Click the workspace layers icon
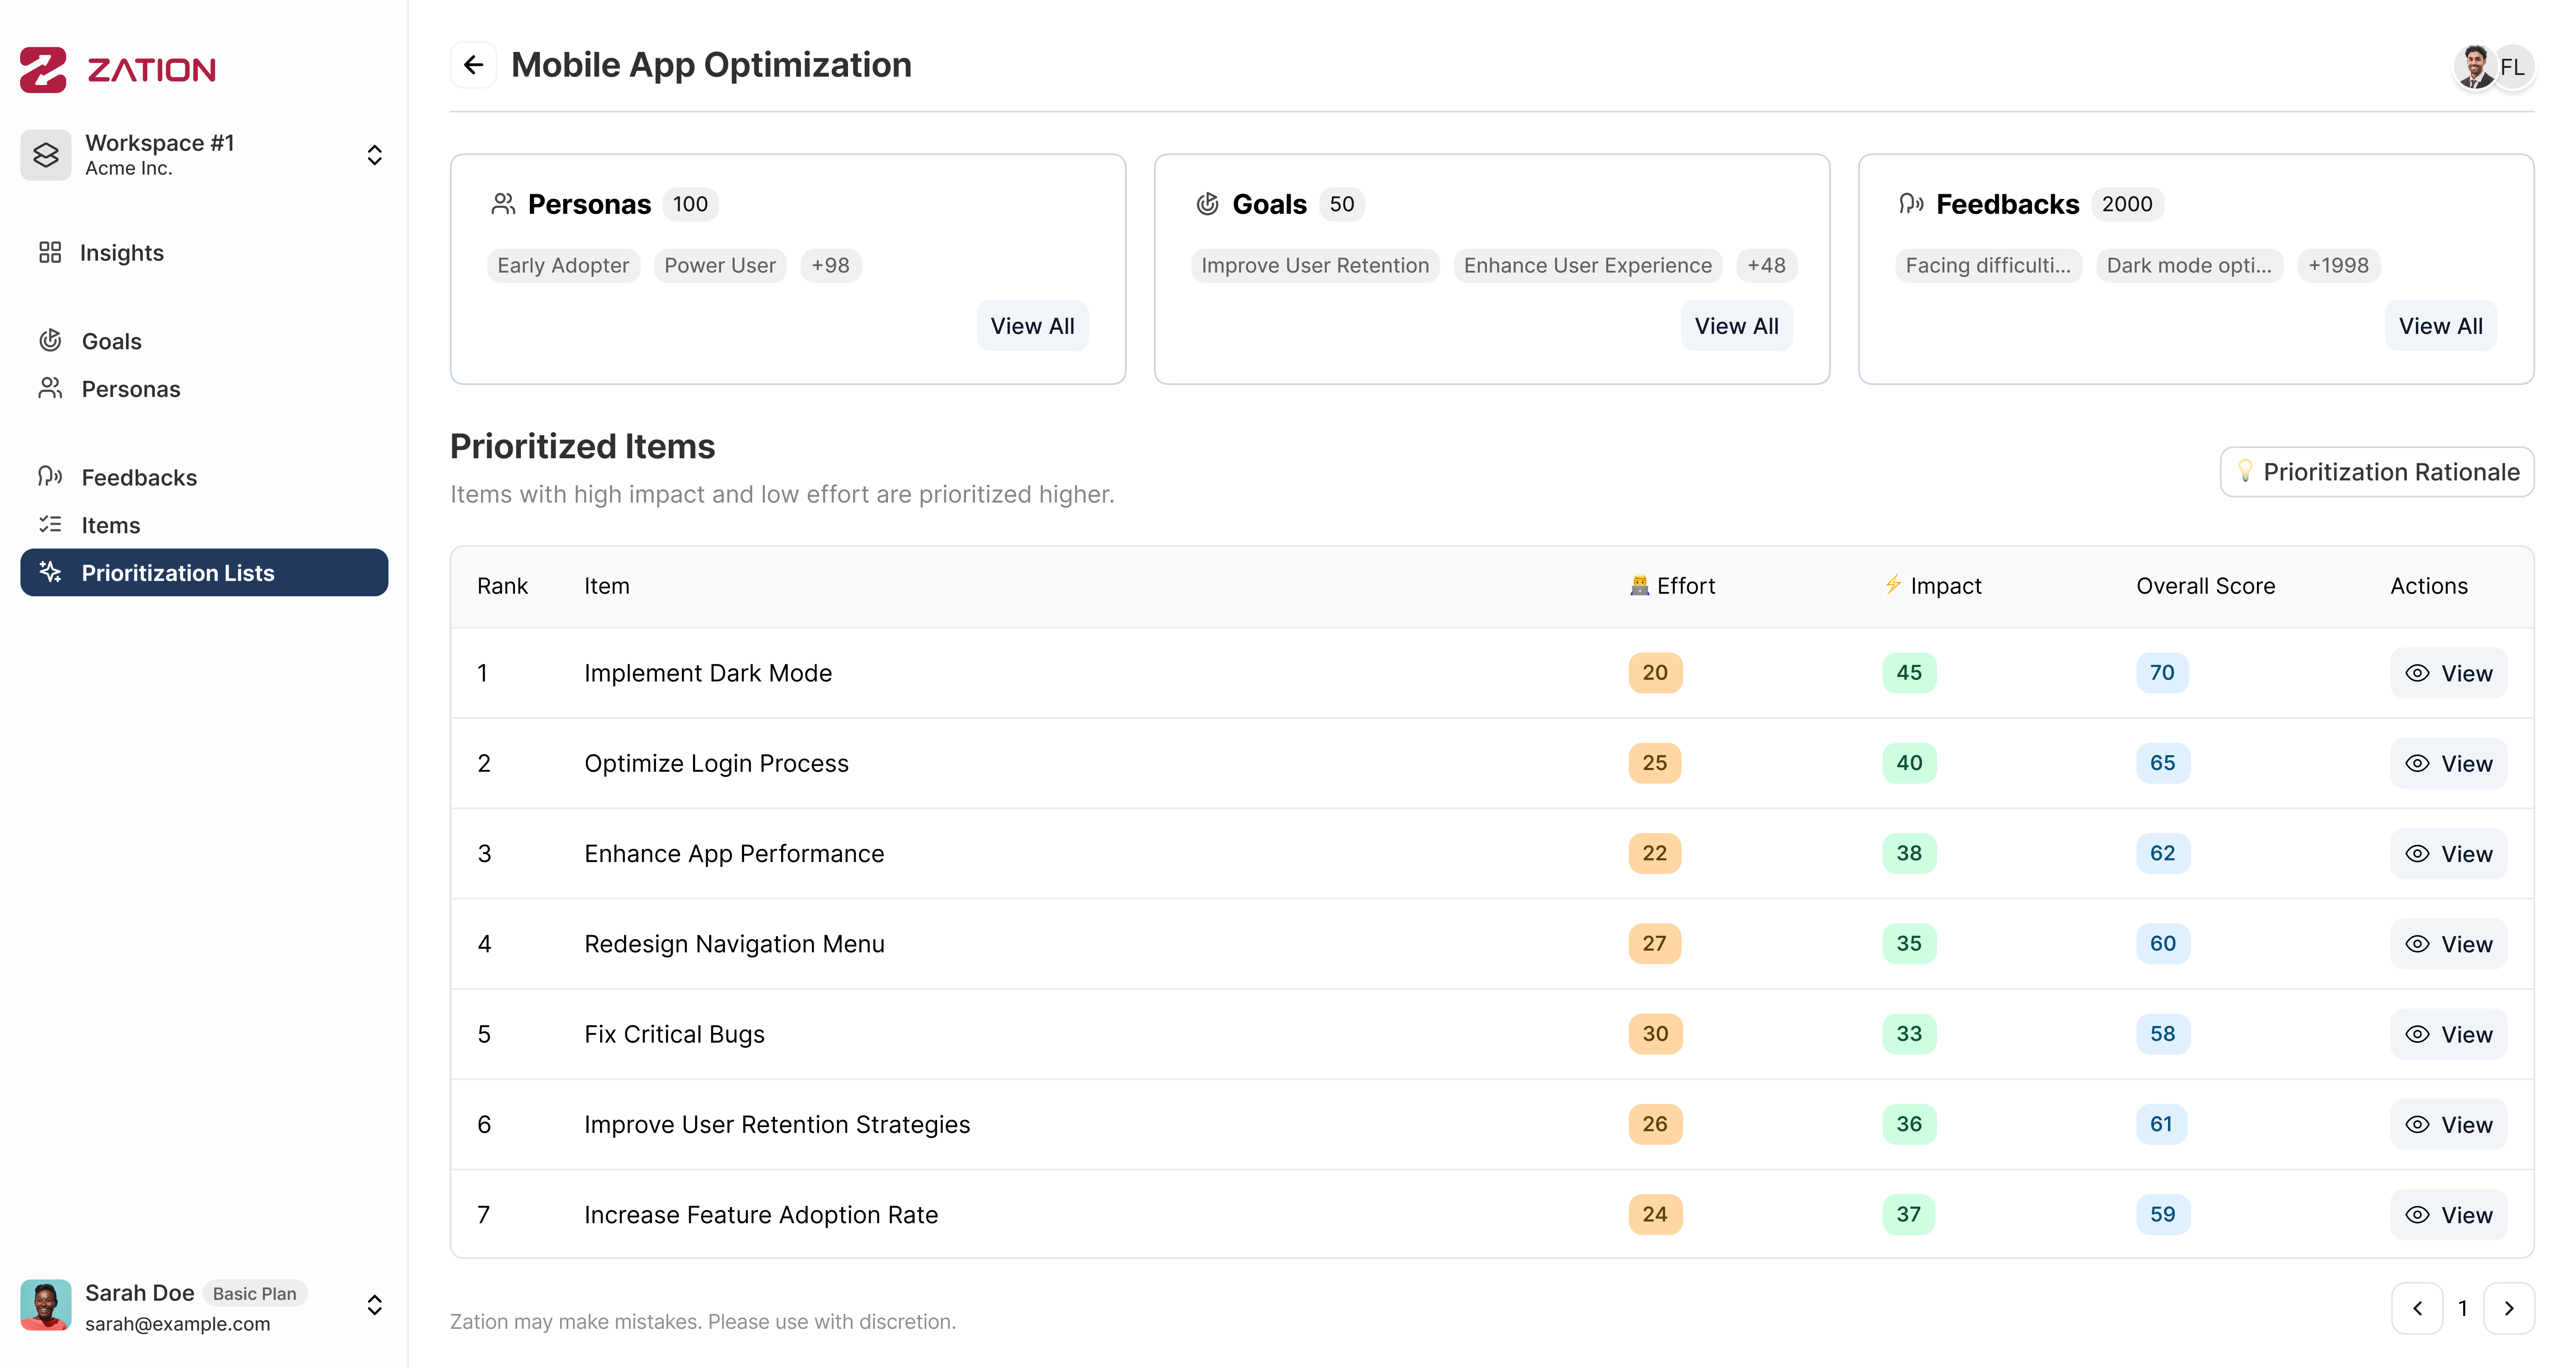The width and height of the screenshot is (2576, 1368). 46,155
